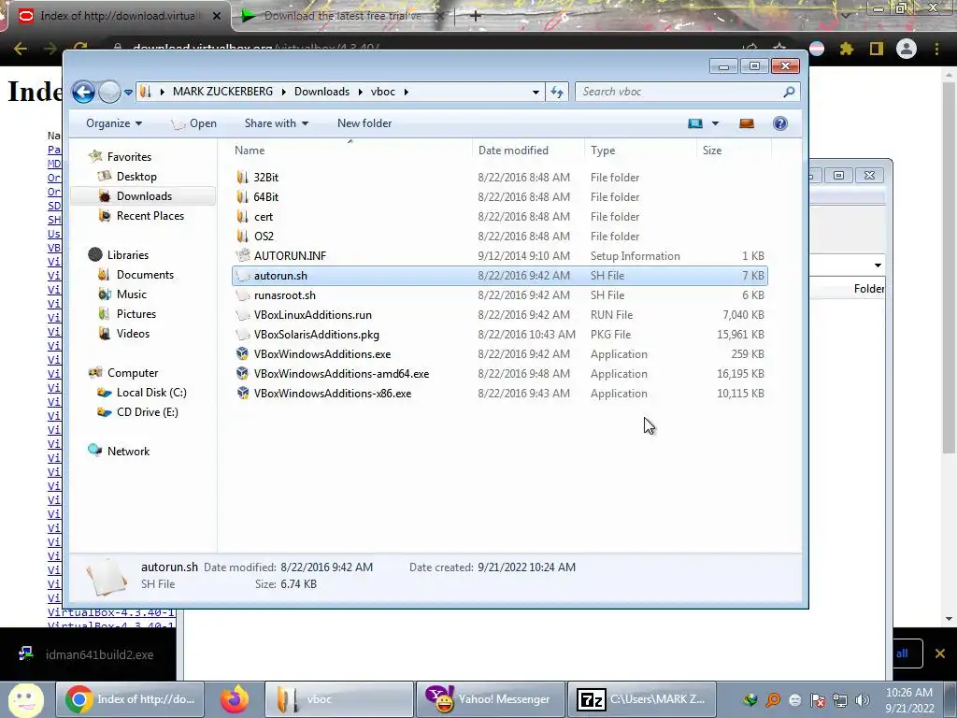This screenshot has width=957, height=718.
Task: Toggle the preview pane icon
Action: 747,123
